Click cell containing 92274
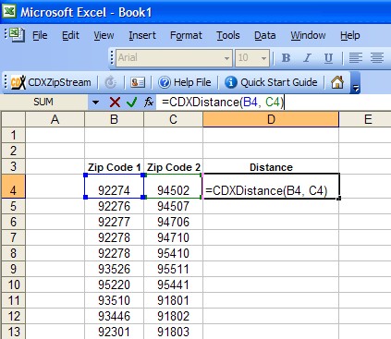This screenshot has width=391, height=339. [114, 187]
